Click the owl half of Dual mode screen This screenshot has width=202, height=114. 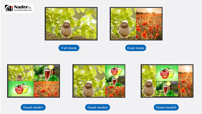pyautogui.click(x=123, y=24)
